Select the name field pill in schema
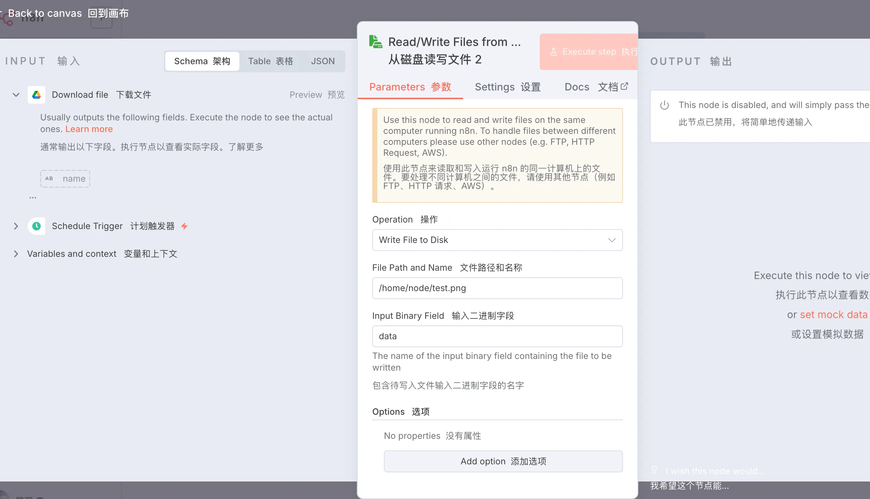The width and height of the screenshot is (870, 499). point(65,179)
